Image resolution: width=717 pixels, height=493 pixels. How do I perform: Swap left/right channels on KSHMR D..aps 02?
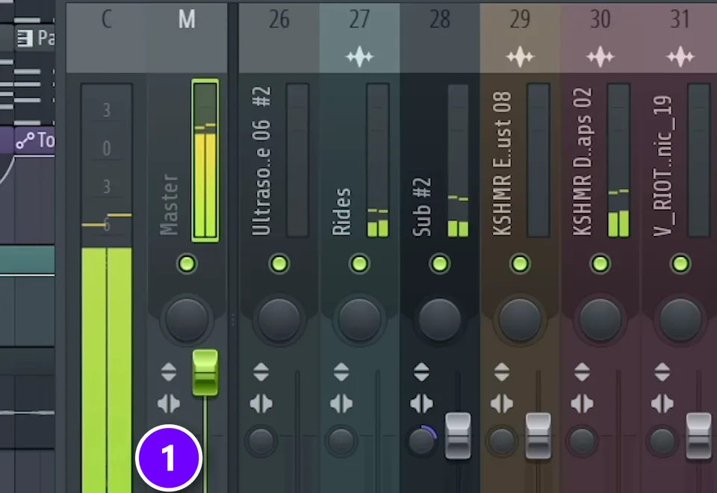(x=582, y=404)
